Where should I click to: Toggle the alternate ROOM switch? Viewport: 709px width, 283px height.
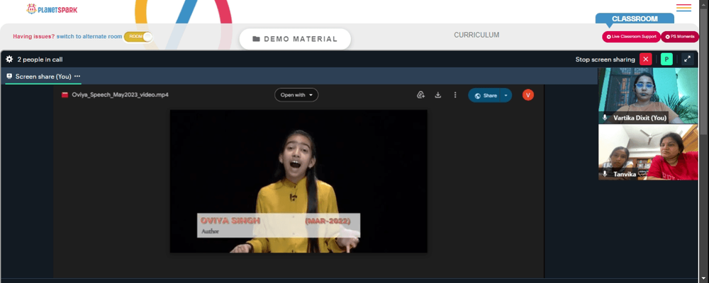click(138, 37)
